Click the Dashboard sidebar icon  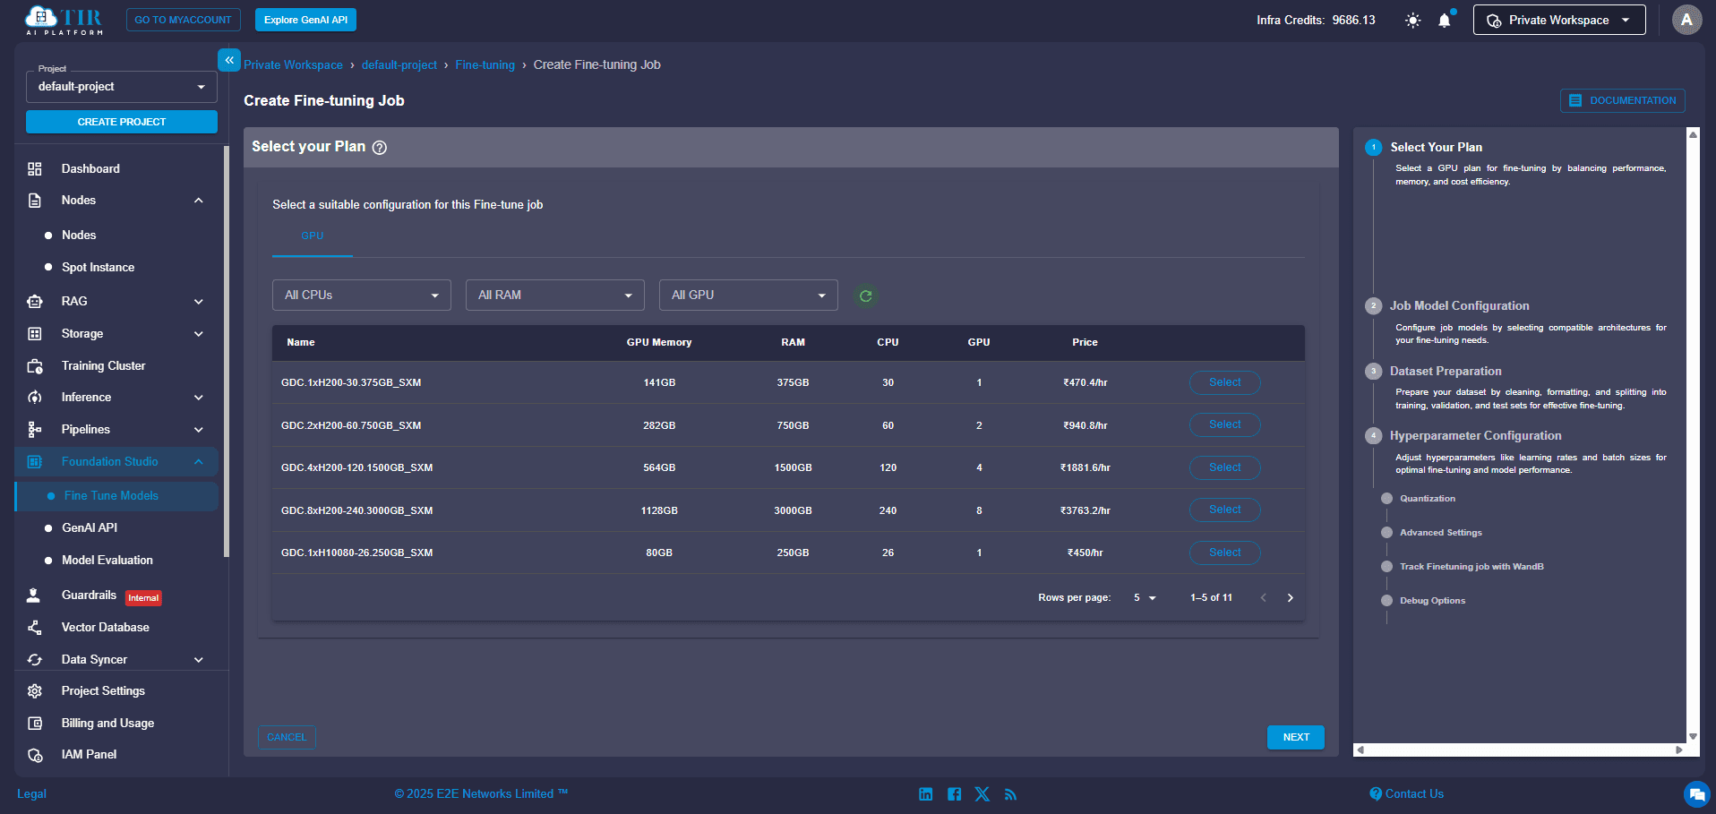35,168
